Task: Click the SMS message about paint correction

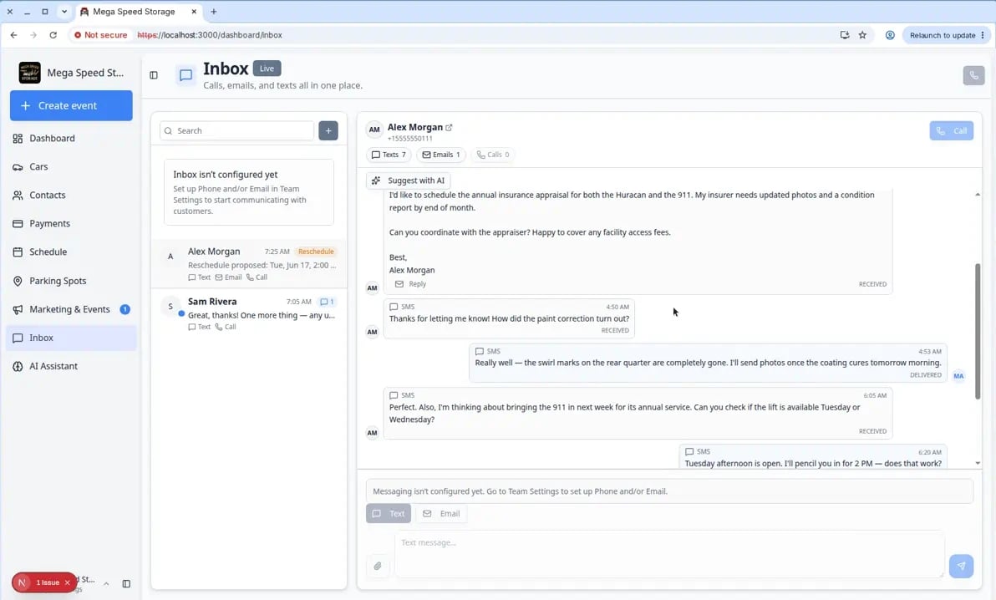Action: point(509,318)
